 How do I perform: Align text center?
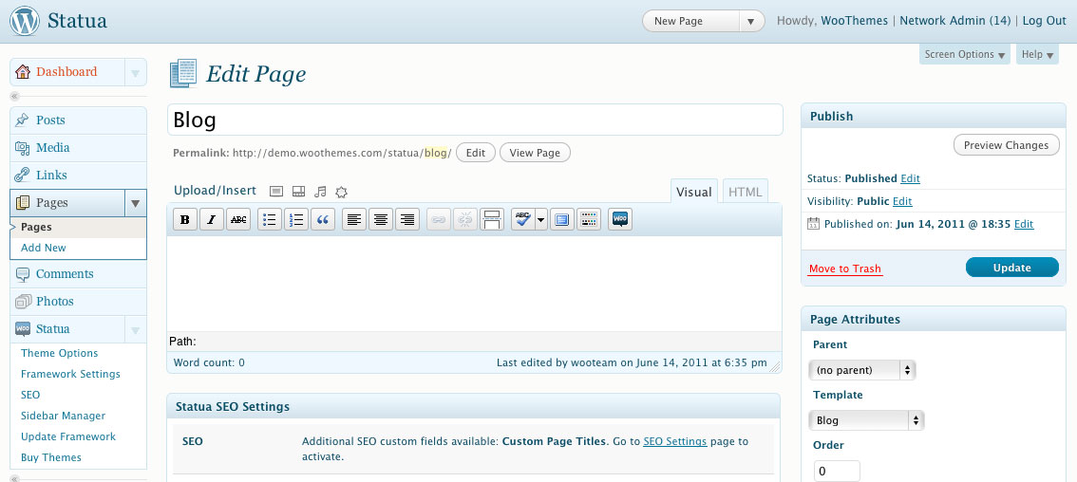pyautogui.click(x=381, y=220)
